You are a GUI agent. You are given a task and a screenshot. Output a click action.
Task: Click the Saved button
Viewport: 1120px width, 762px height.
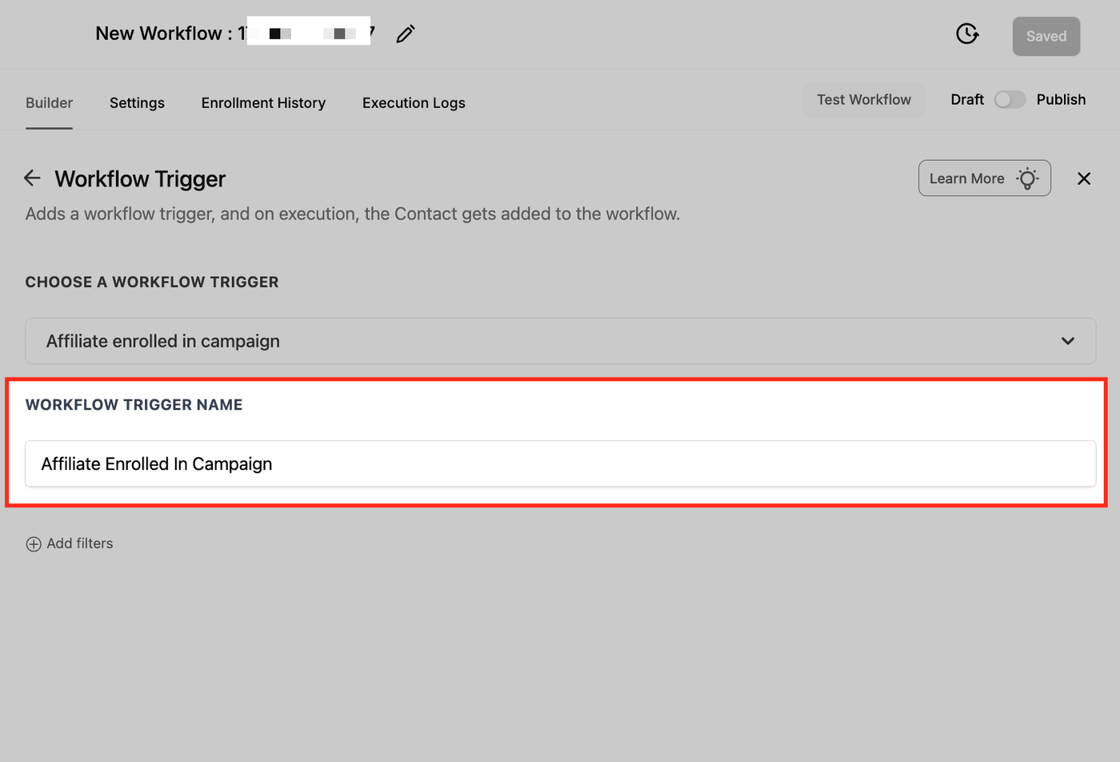(x=1046, y=36)
